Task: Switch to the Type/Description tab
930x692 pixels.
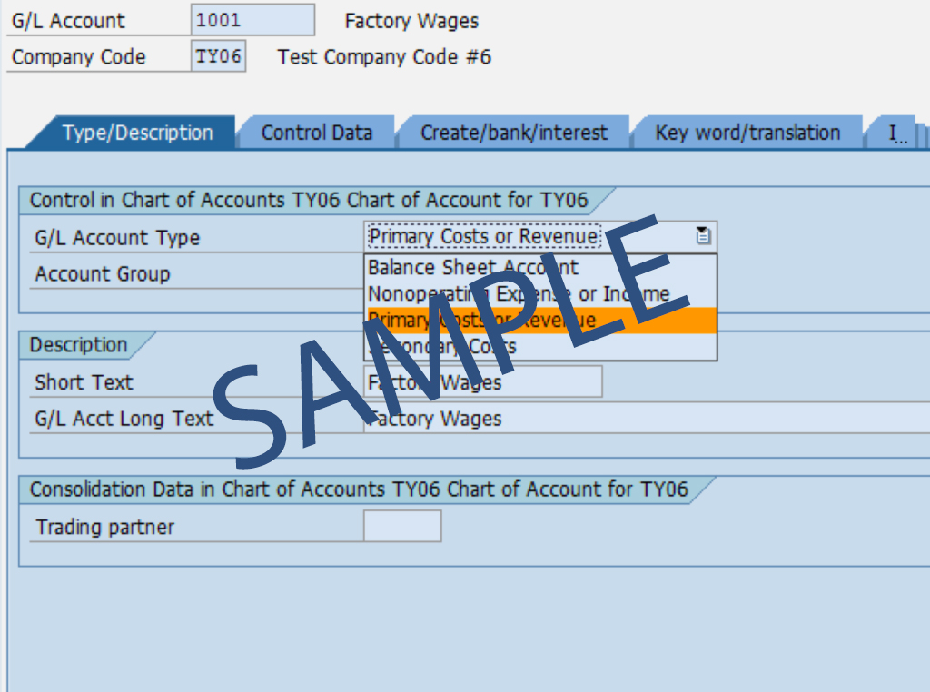Action: 137,133
